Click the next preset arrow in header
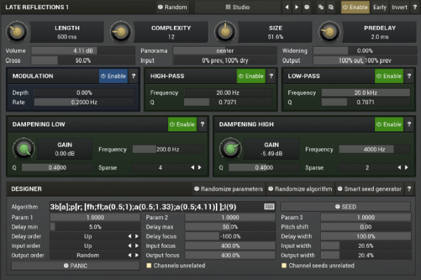Viewport: 421px width, 280px height. coord(297,7)
